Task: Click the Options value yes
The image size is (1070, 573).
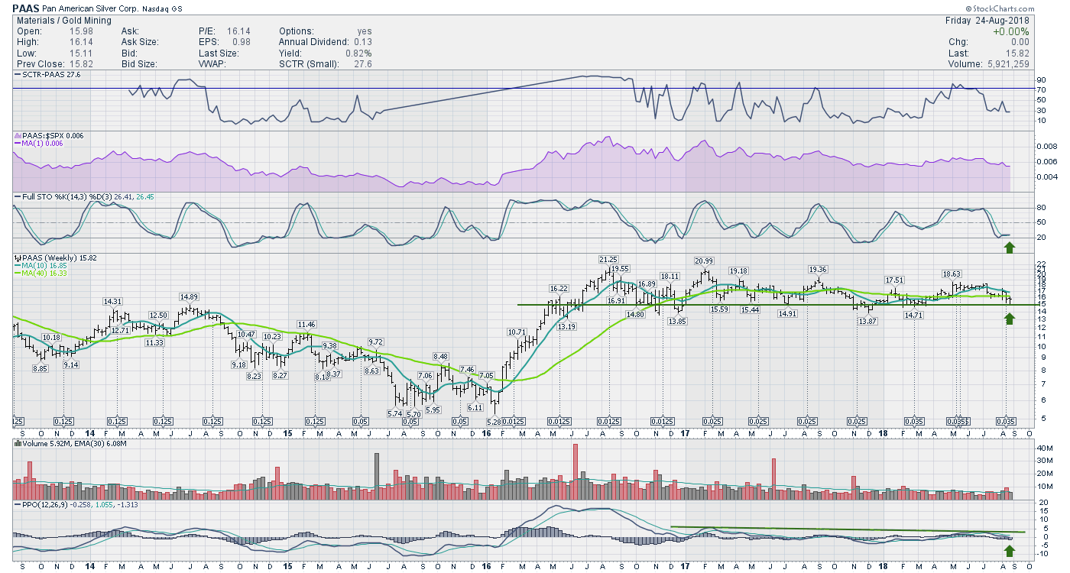Action: tap(364, 31)
